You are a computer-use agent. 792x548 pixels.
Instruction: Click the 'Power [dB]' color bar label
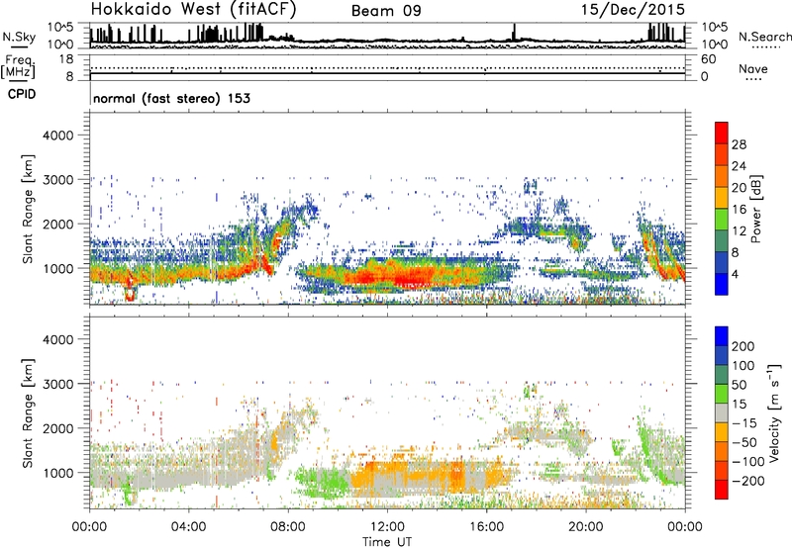coord(756,209)
